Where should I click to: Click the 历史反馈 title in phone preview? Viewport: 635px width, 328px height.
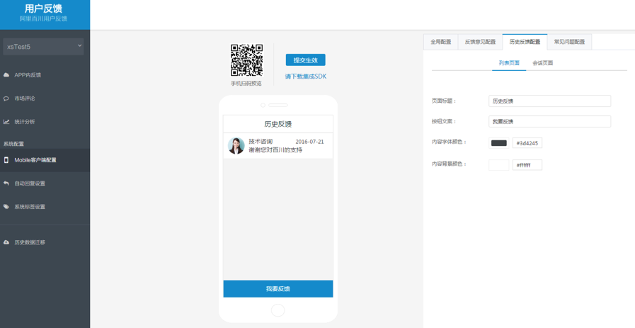[278, 124]
